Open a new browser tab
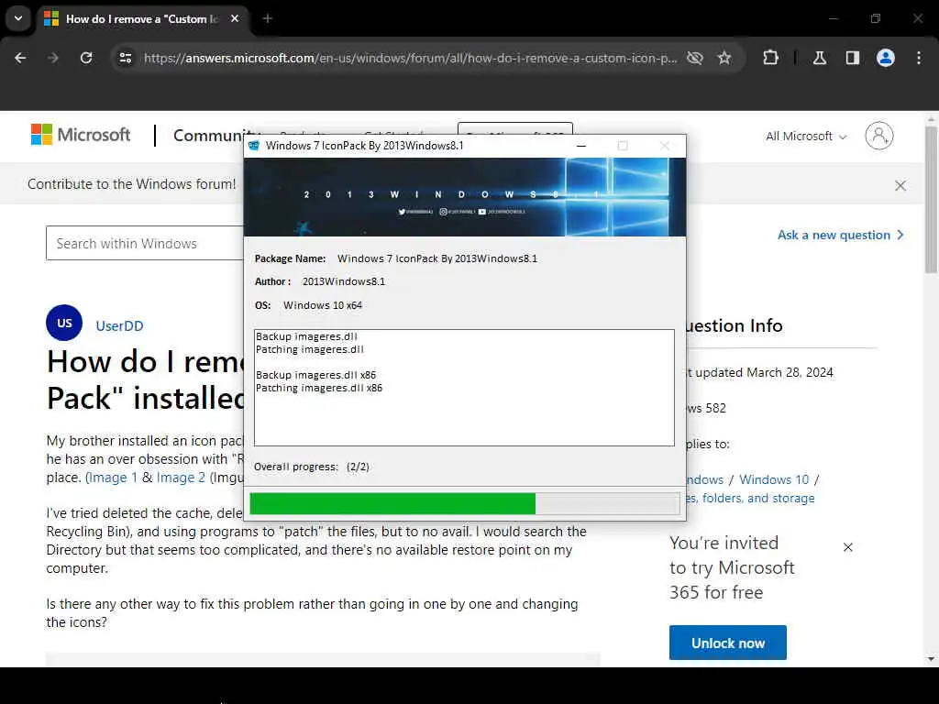 pos(268,18)
